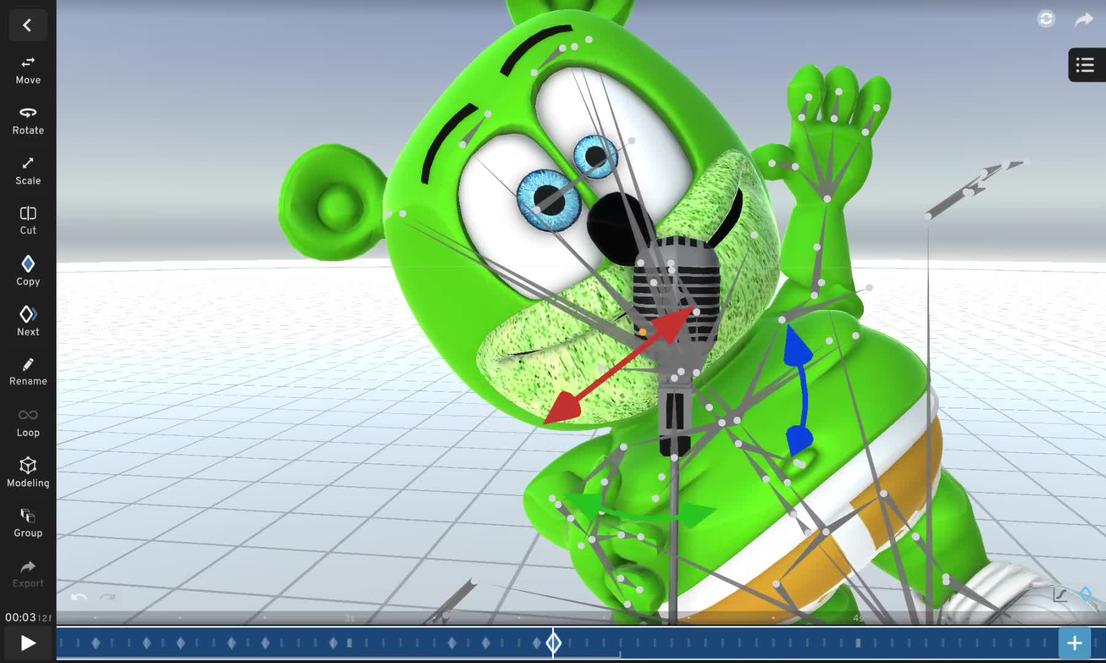Go back using the left chevron
The width and height of the screenshot is (1106, 663).
click(x=27, y=25)
